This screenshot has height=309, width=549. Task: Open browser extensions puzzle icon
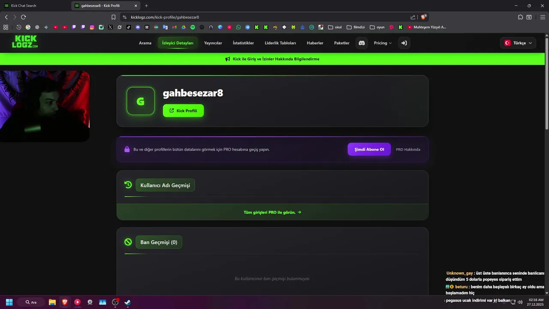tap(520, 17)
